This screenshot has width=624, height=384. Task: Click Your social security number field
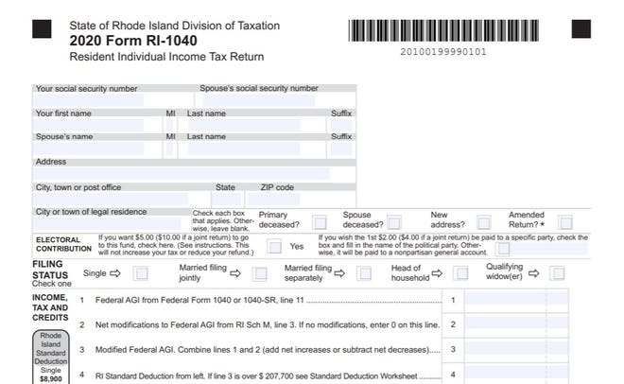tap(88, 99)
